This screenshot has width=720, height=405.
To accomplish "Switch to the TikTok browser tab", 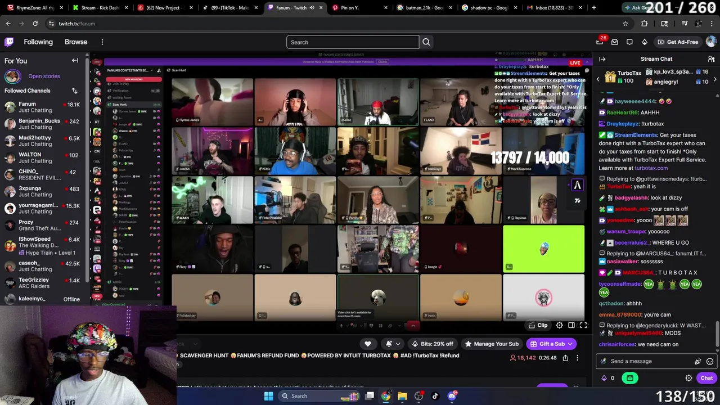I will (231, 7).
